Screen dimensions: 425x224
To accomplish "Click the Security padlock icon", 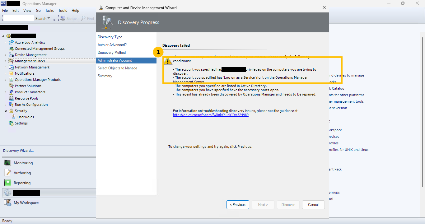I will point(12,111).
